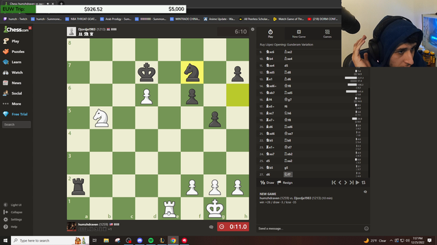Select the Games tab
The height and width of the screenshot is (245, 437).
click(x=327, y=33)
